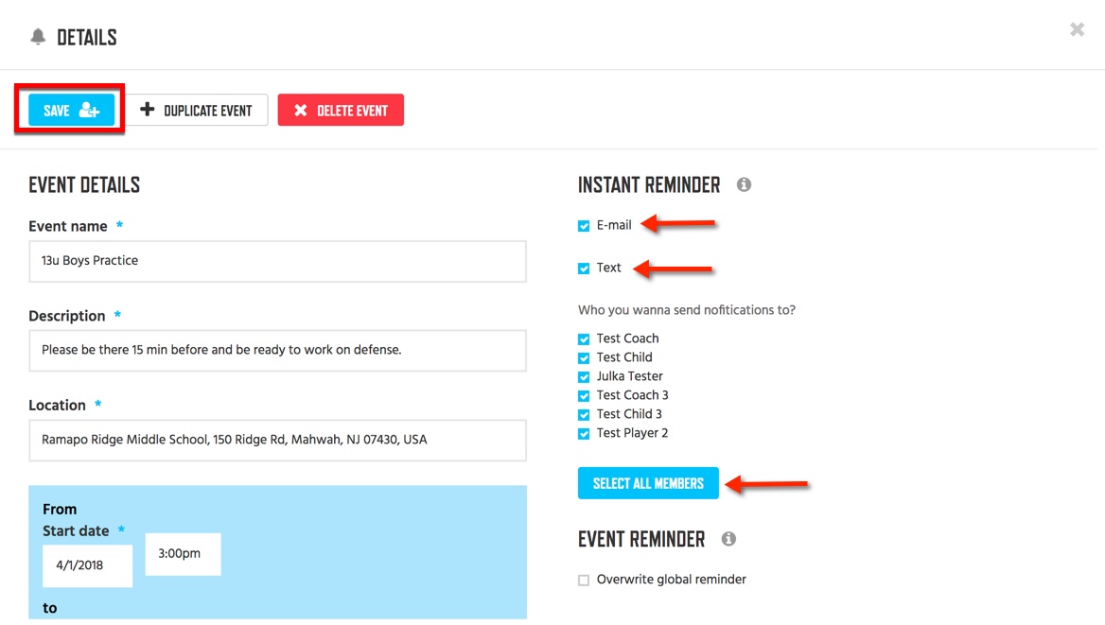The height and width of the screenshot is (625, 1105).
Task: Click the Event Reminder info icon
Action: point(728,539)
